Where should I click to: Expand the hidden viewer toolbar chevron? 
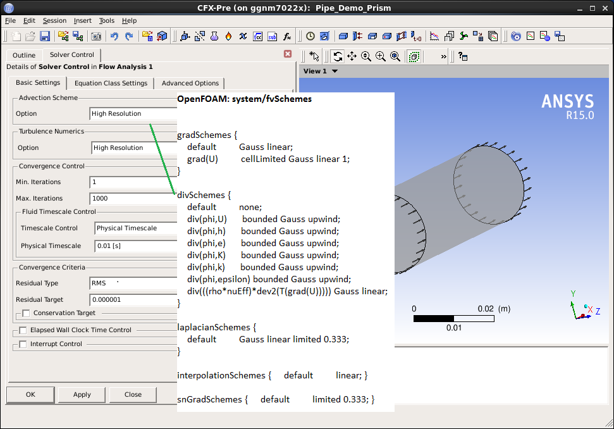[x=443, y=56]
